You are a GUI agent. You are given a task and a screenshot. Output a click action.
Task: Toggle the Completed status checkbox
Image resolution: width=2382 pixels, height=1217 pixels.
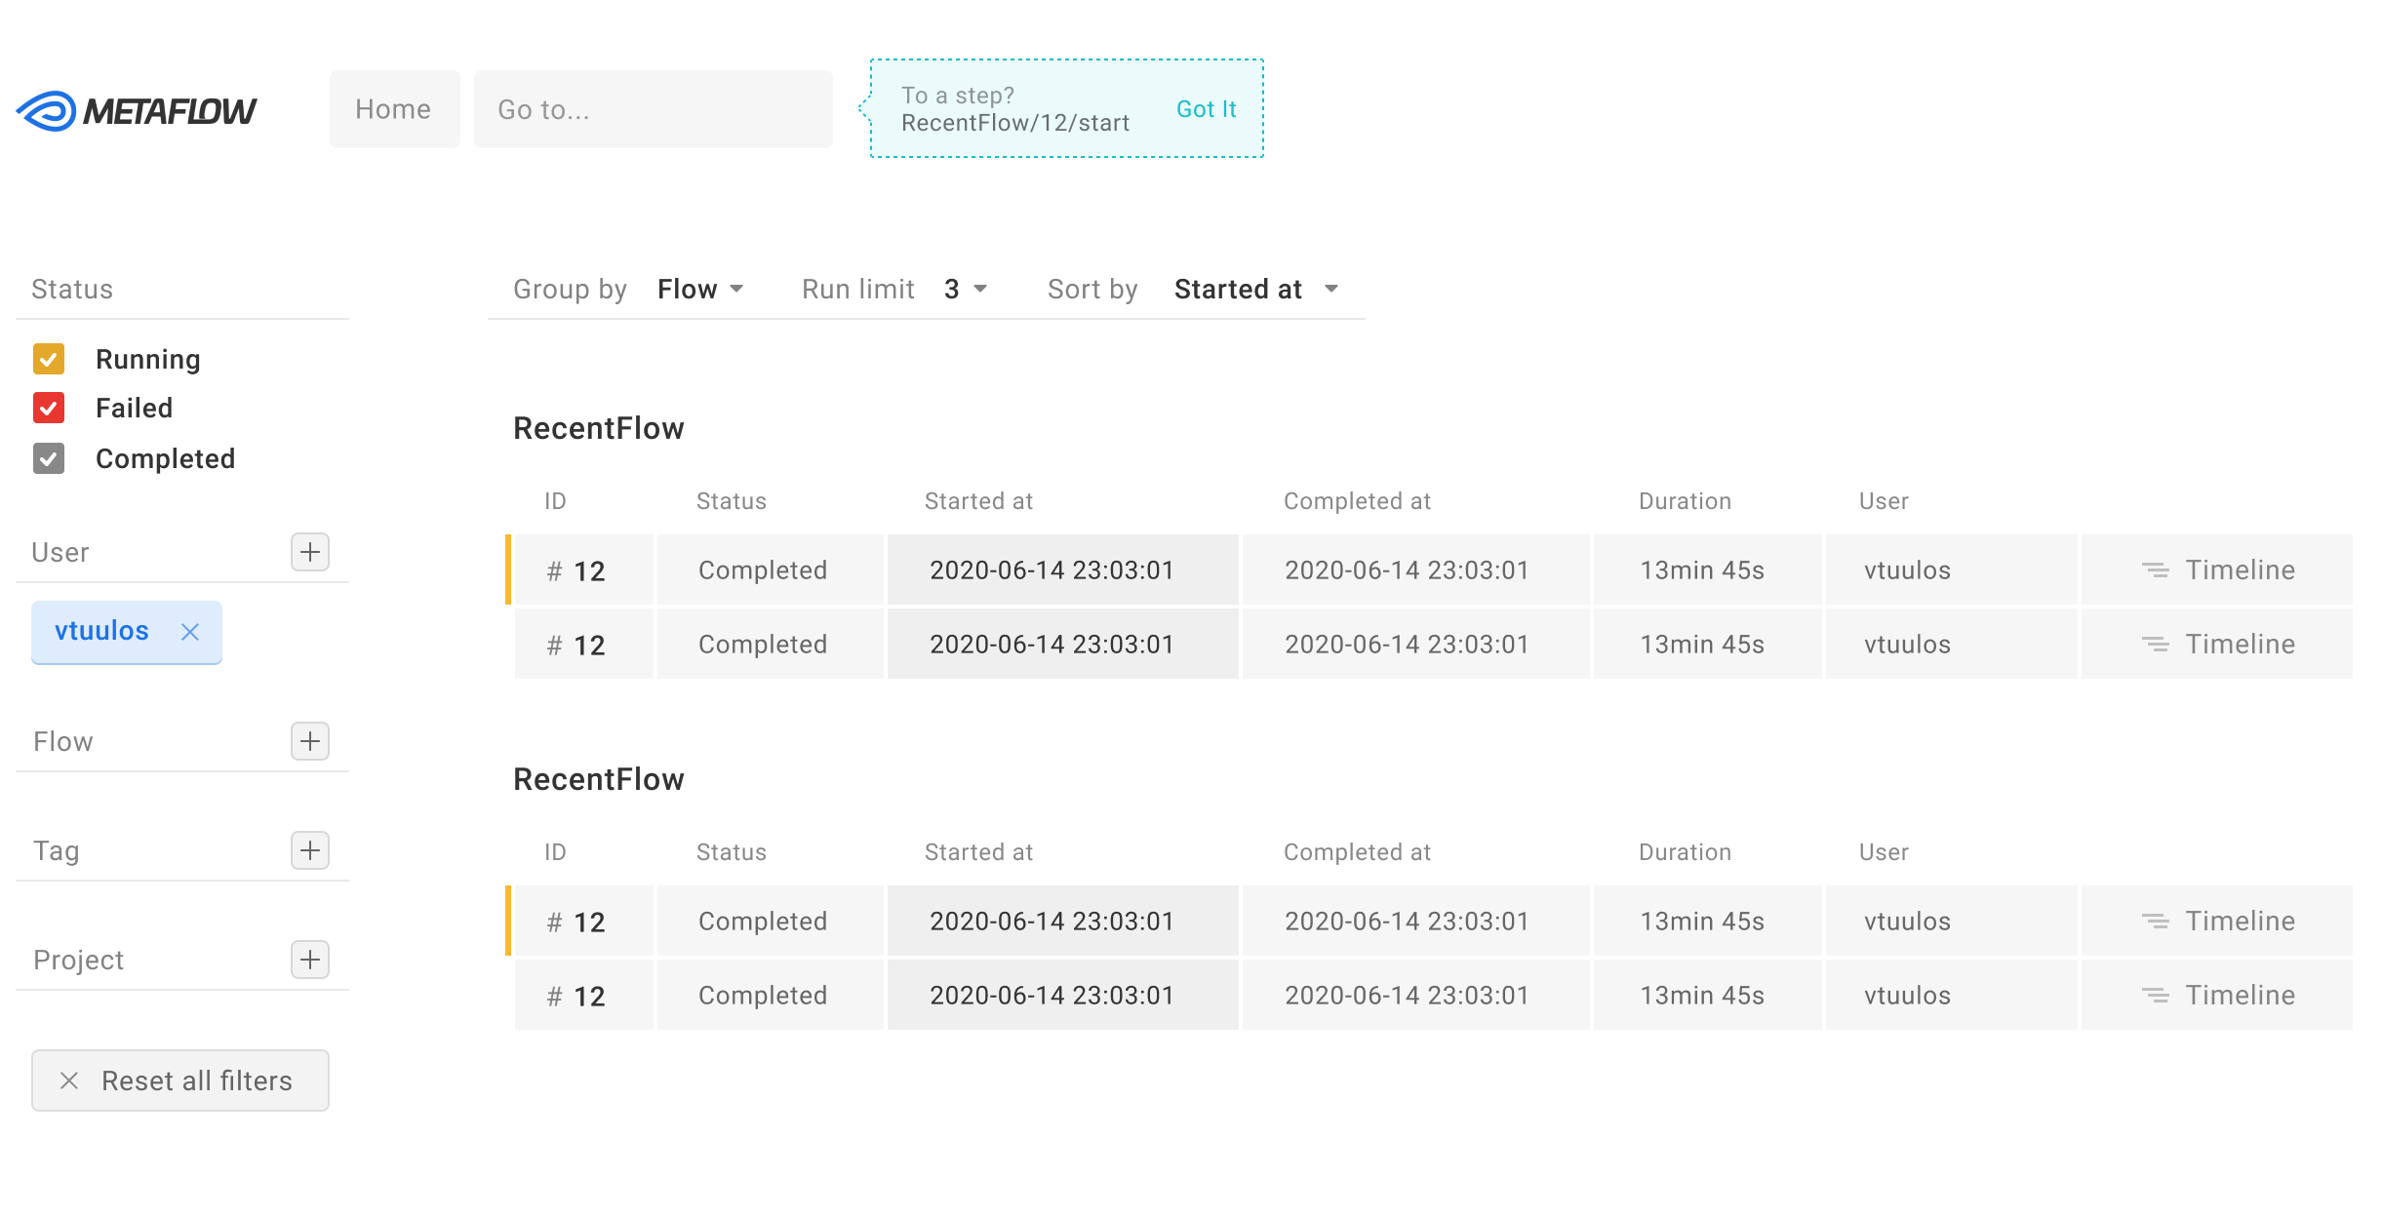49,458
